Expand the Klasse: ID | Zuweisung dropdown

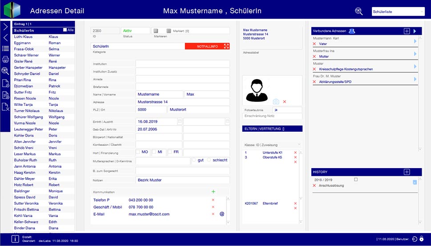point(299,145)
